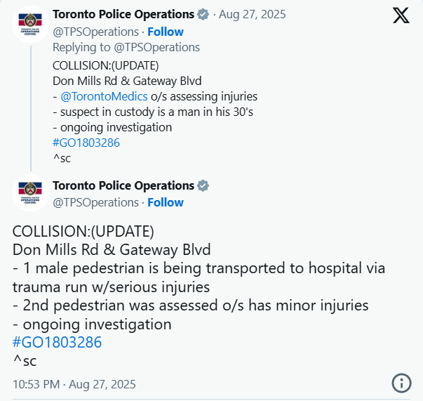The width and height of the screenshot is (423, 401).
Task: Open the #GO1803286 hashtag in the parent tweet
Action: tap(86, 143)
